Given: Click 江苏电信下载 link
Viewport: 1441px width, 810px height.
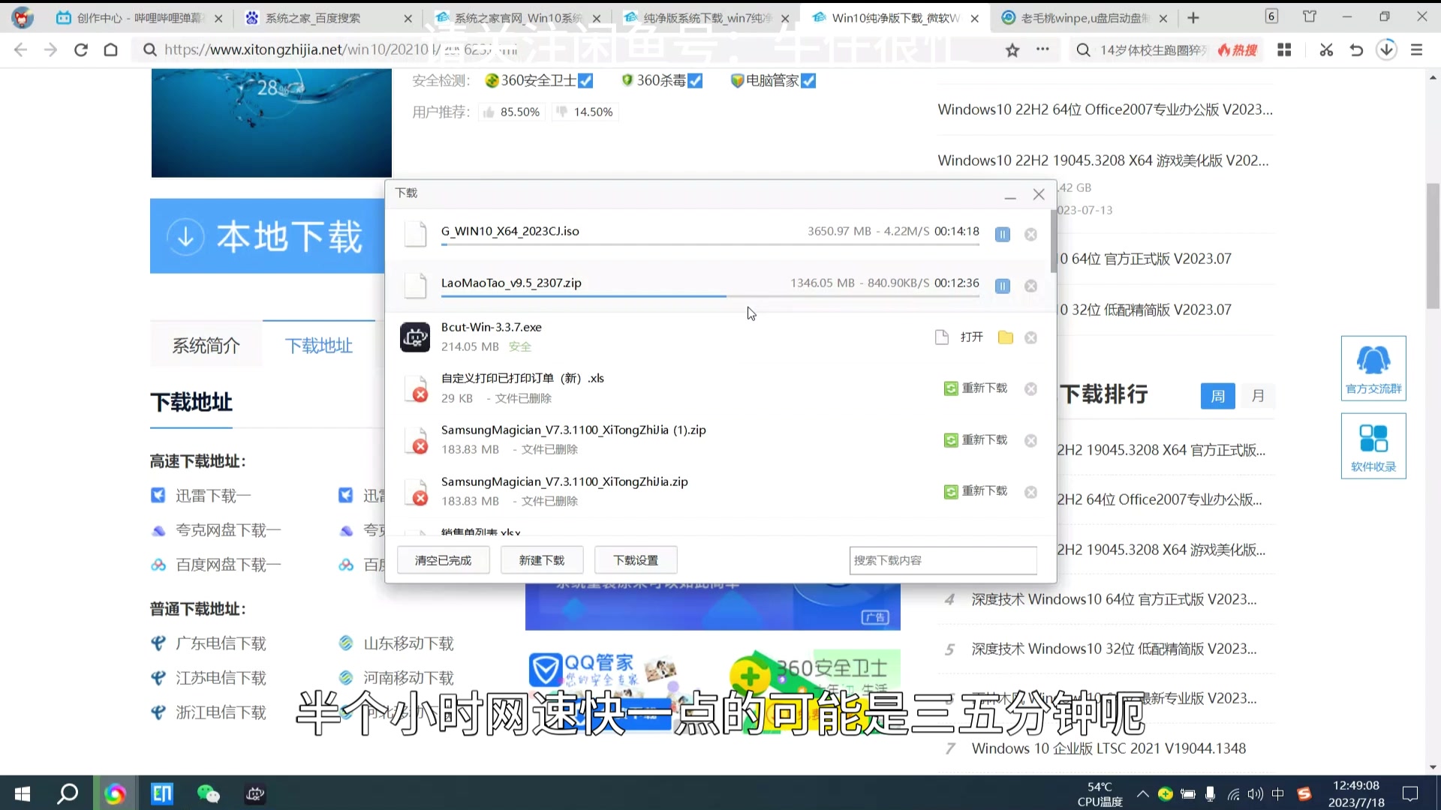Looking at the screenshot, I should click(221, 678).
